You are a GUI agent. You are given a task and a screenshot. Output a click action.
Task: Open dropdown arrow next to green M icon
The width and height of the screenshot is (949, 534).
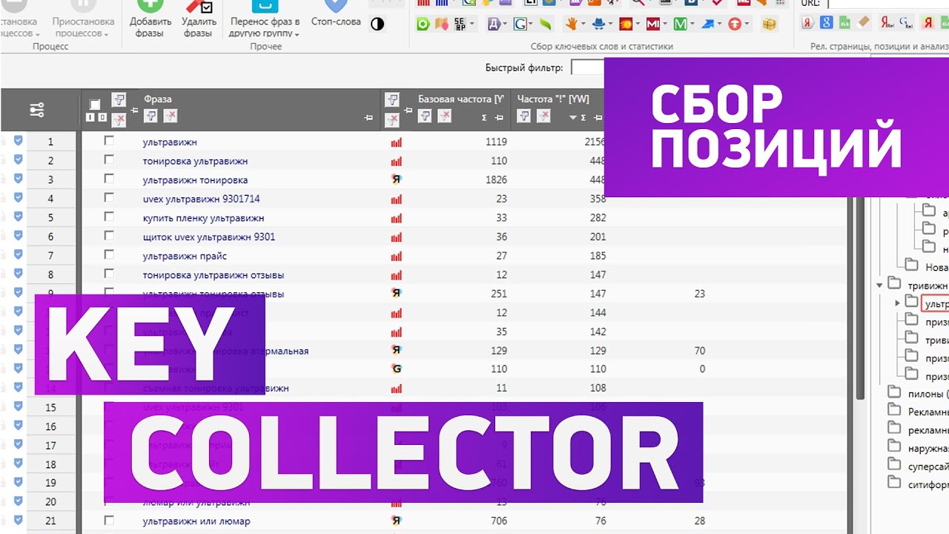691,24
